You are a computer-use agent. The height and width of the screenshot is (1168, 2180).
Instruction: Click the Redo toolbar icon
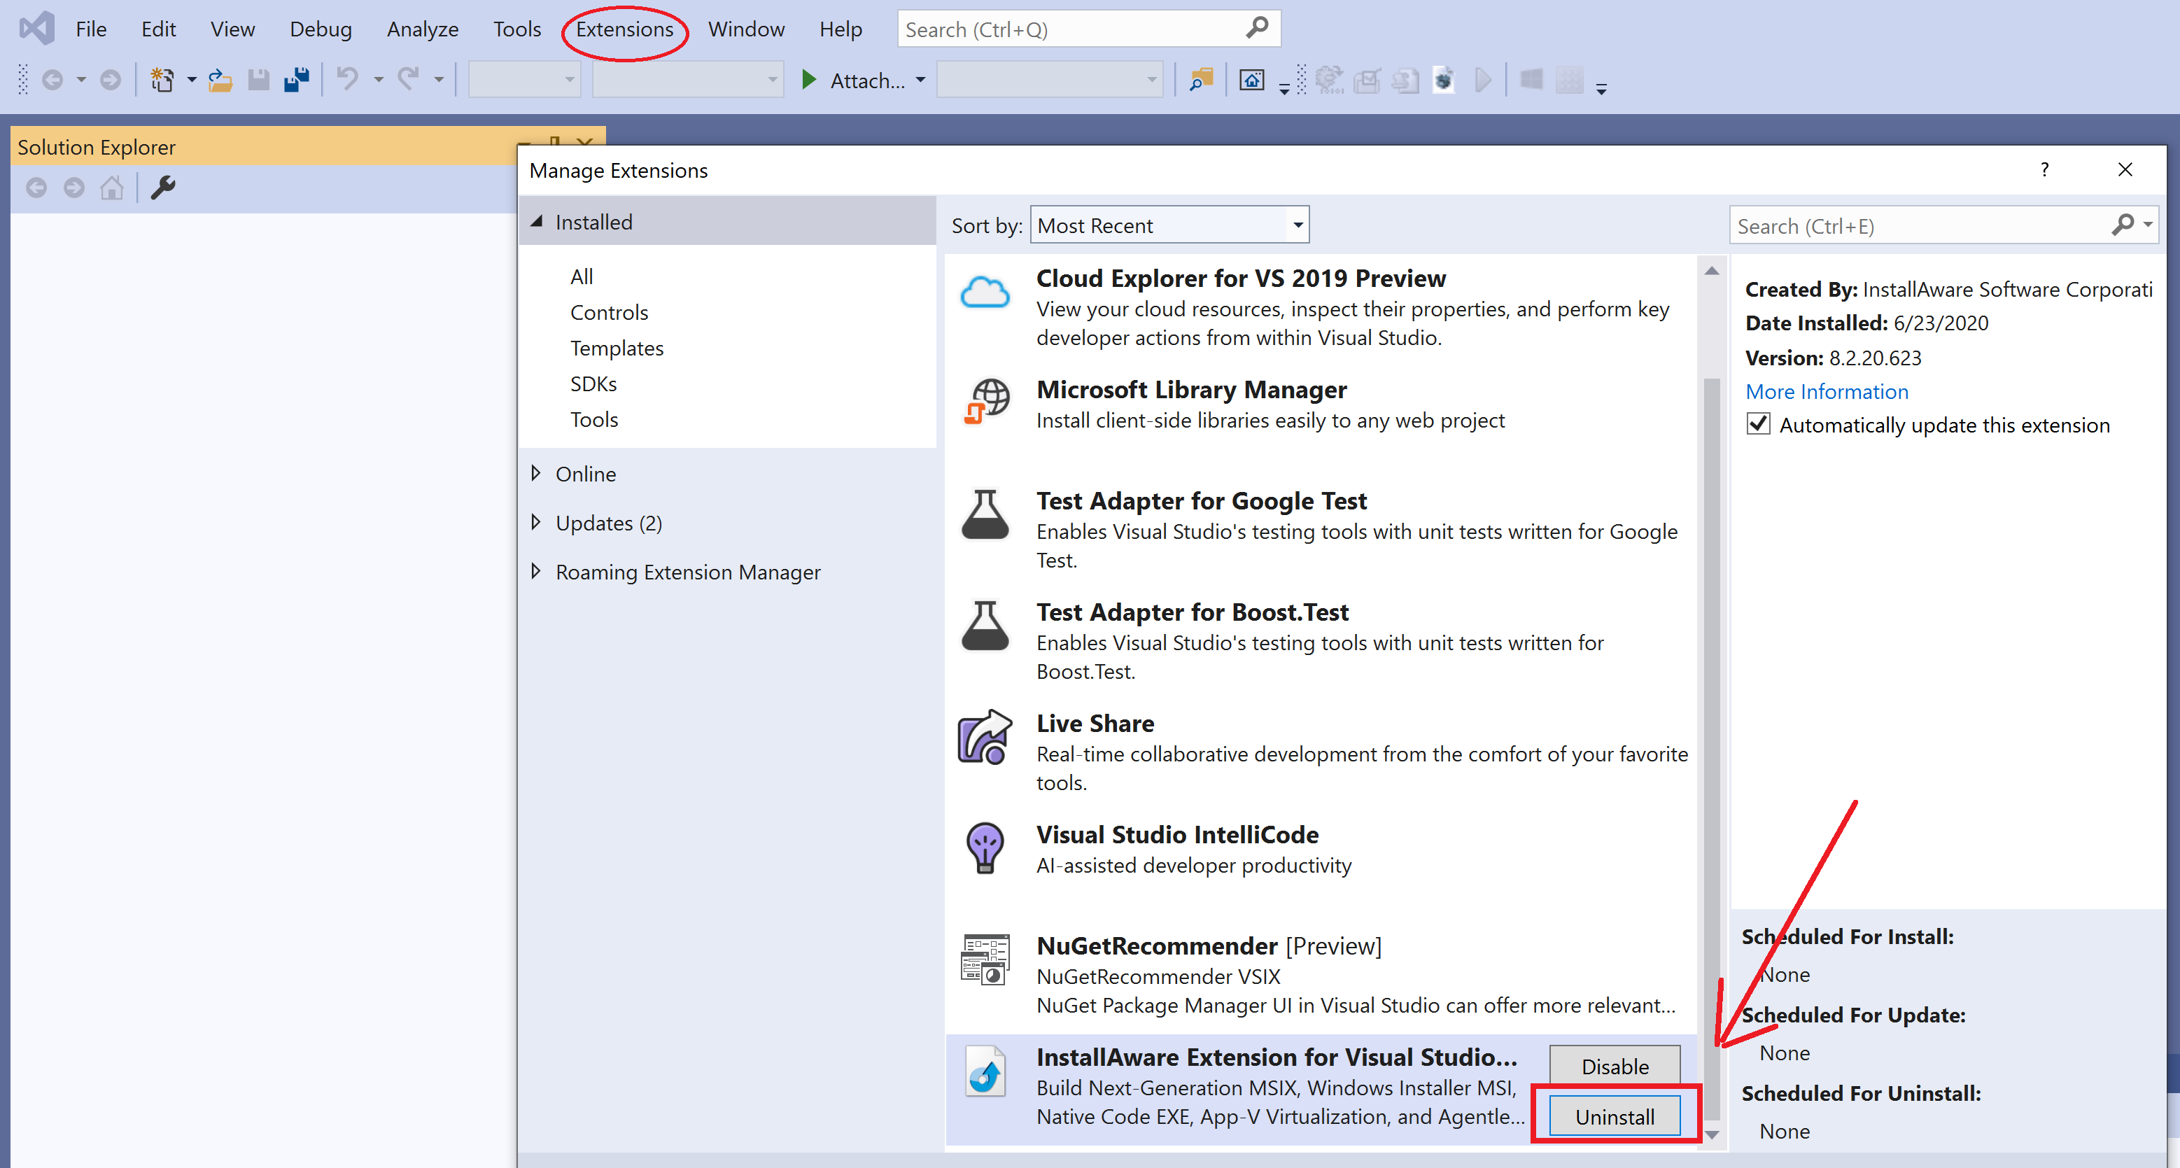pyautogui.click(x=409, y=80)
